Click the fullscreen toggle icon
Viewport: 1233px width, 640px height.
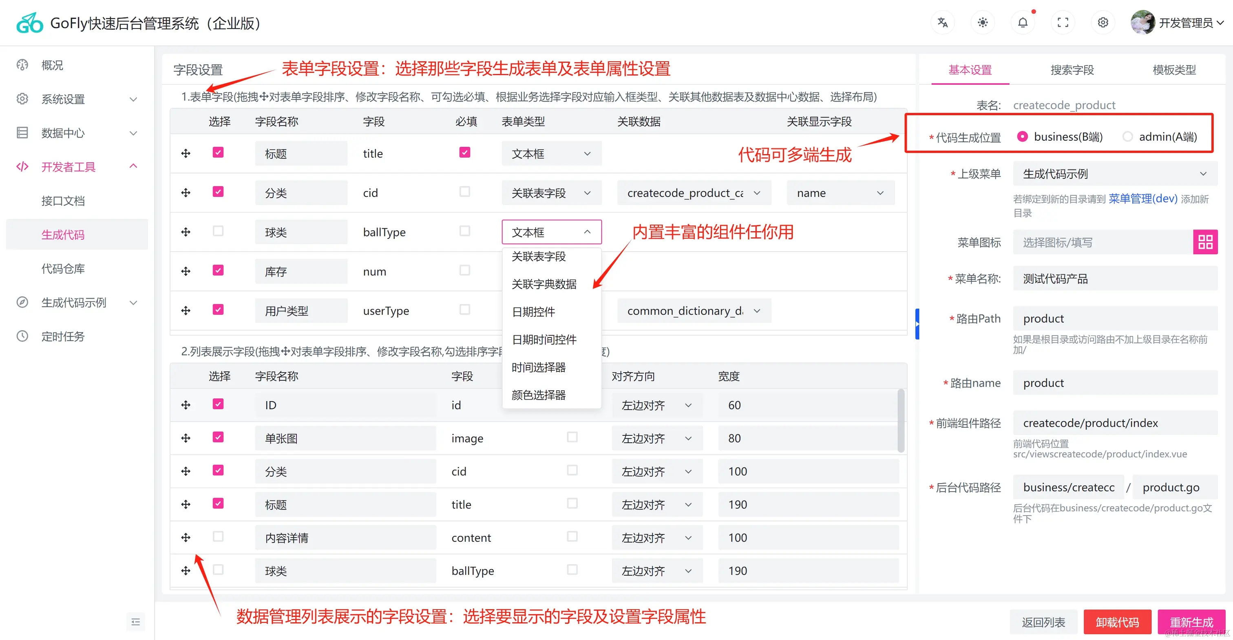tap(1063, 22)
